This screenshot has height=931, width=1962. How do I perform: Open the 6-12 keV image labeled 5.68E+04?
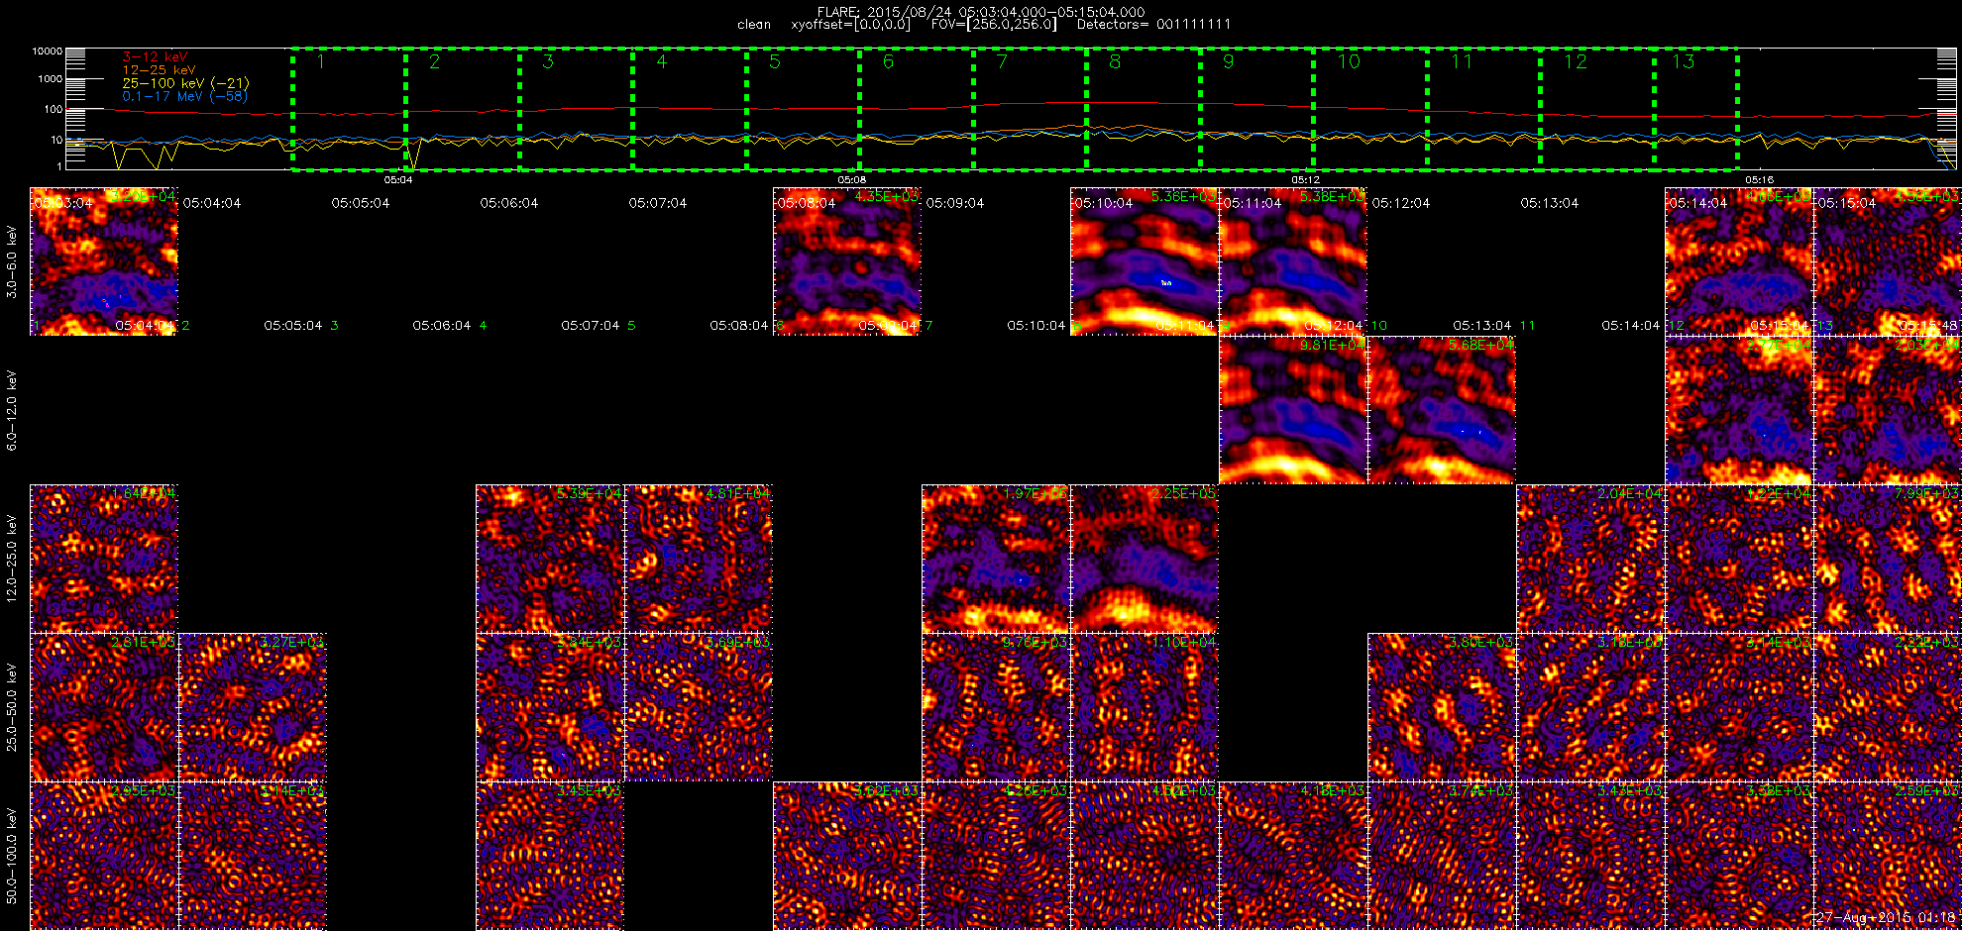coord(1442,410)
